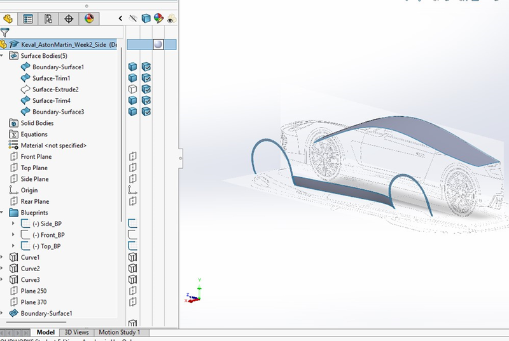Switch to the PropertyManager tab
Viewport: 509px width, 341px height.
point(28,19)
